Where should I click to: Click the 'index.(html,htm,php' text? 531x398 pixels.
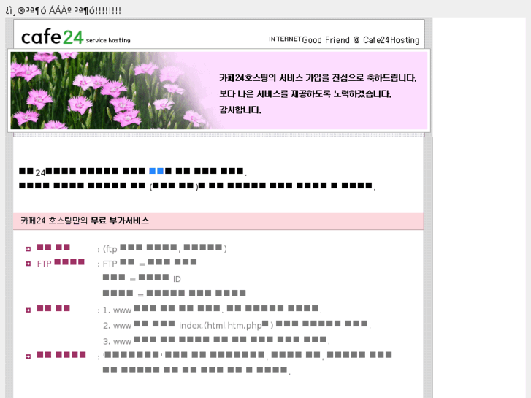221,325
